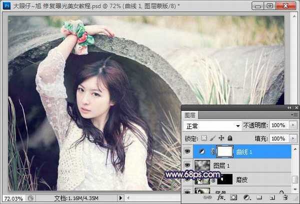Delete layer using the trash icon
300x204 pixels.
(285, 198)
